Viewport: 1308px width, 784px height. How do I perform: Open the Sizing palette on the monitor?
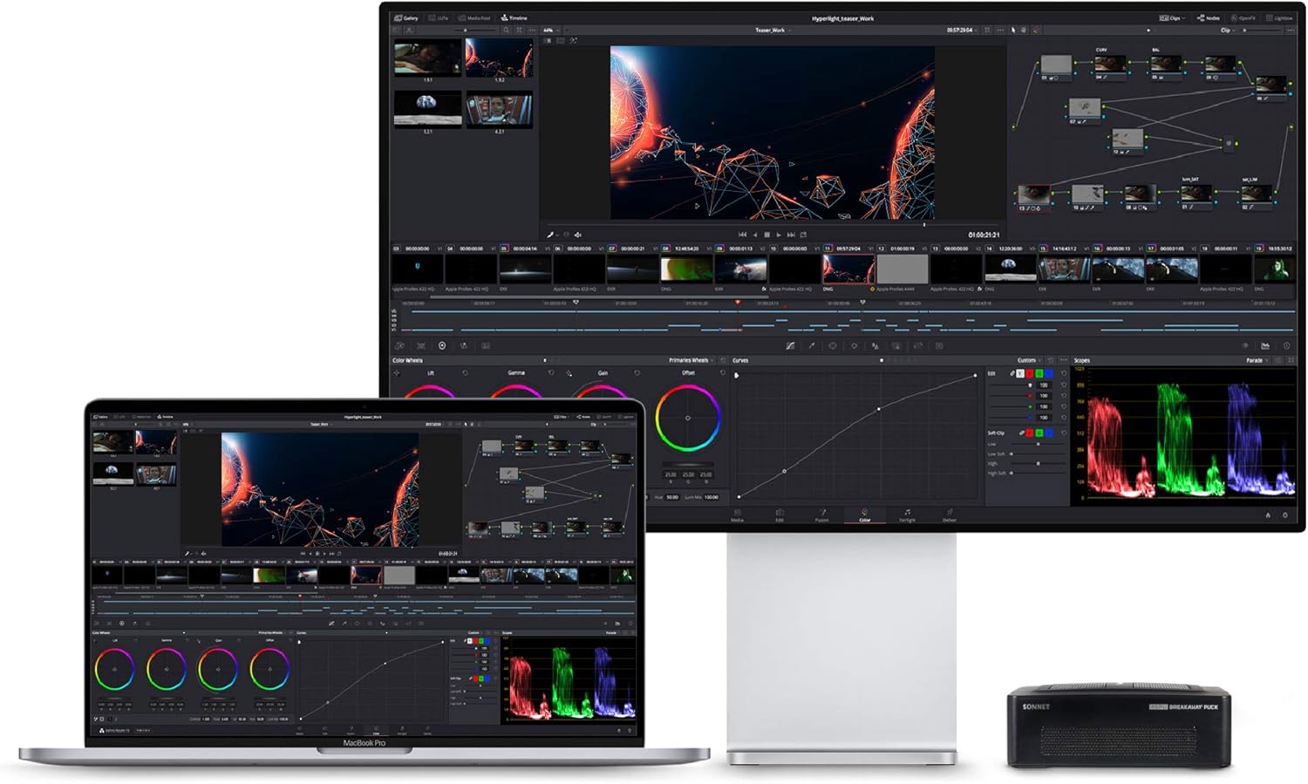[918, 346]
